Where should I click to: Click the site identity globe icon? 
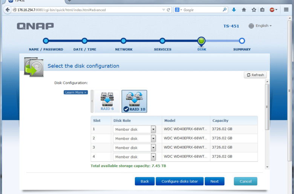tap(15, 10)
